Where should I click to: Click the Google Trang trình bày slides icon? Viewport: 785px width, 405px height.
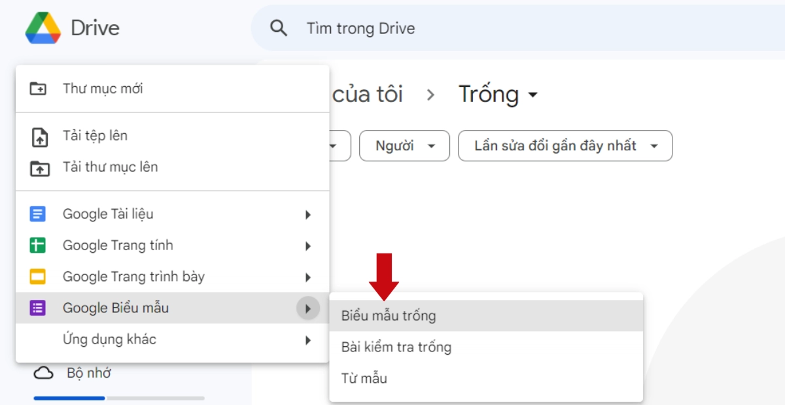37,276
